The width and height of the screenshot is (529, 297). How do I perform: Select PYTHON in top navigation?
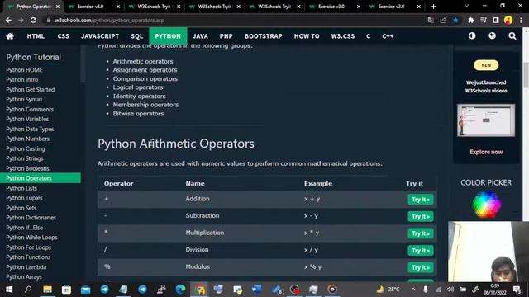168,36
